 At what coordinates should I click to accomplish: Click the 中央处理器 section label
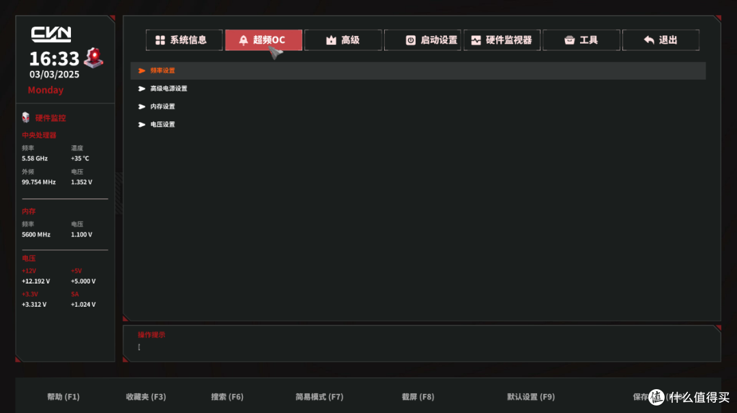(x=39, y=135)
